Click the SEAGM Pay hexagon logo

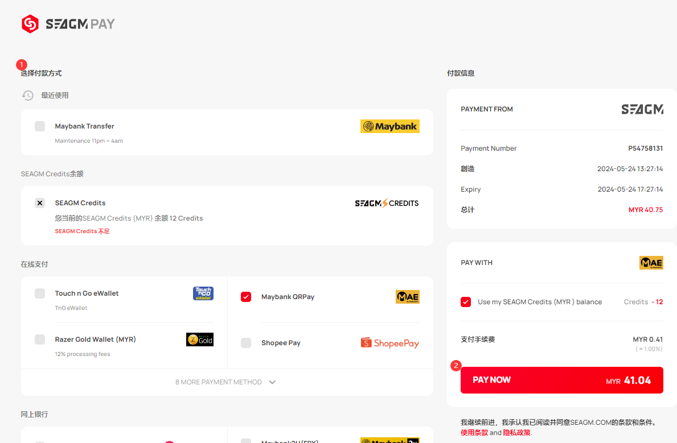30,24
